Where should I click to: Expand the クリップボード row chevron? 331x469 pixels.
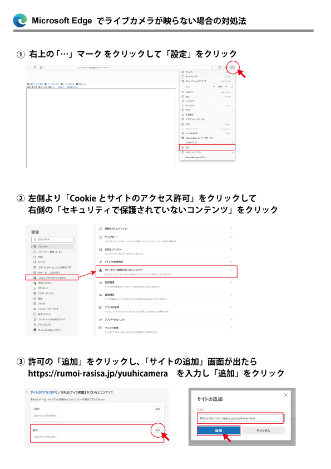[x=231, y=237]
